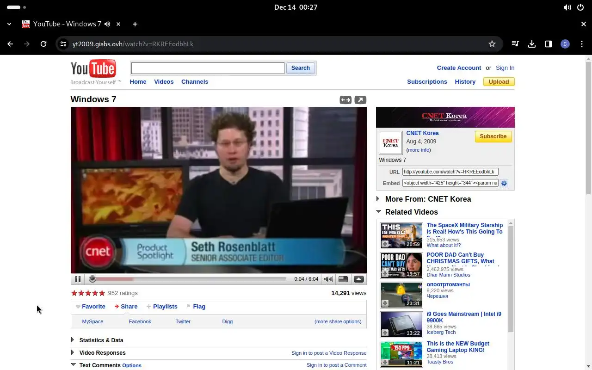Add i9 Goes Mainstream video to queue

click(385, 333)
